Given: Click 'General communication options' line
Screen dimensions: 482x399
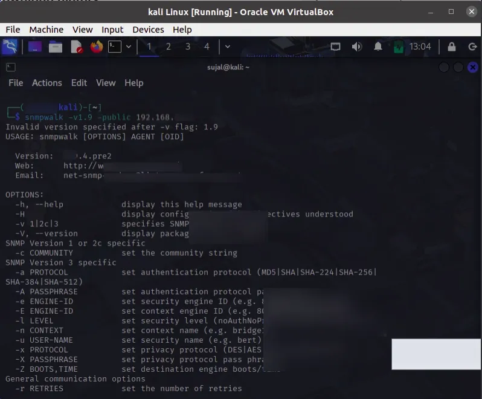Looking at the screenshot, I should pos(76,378).
